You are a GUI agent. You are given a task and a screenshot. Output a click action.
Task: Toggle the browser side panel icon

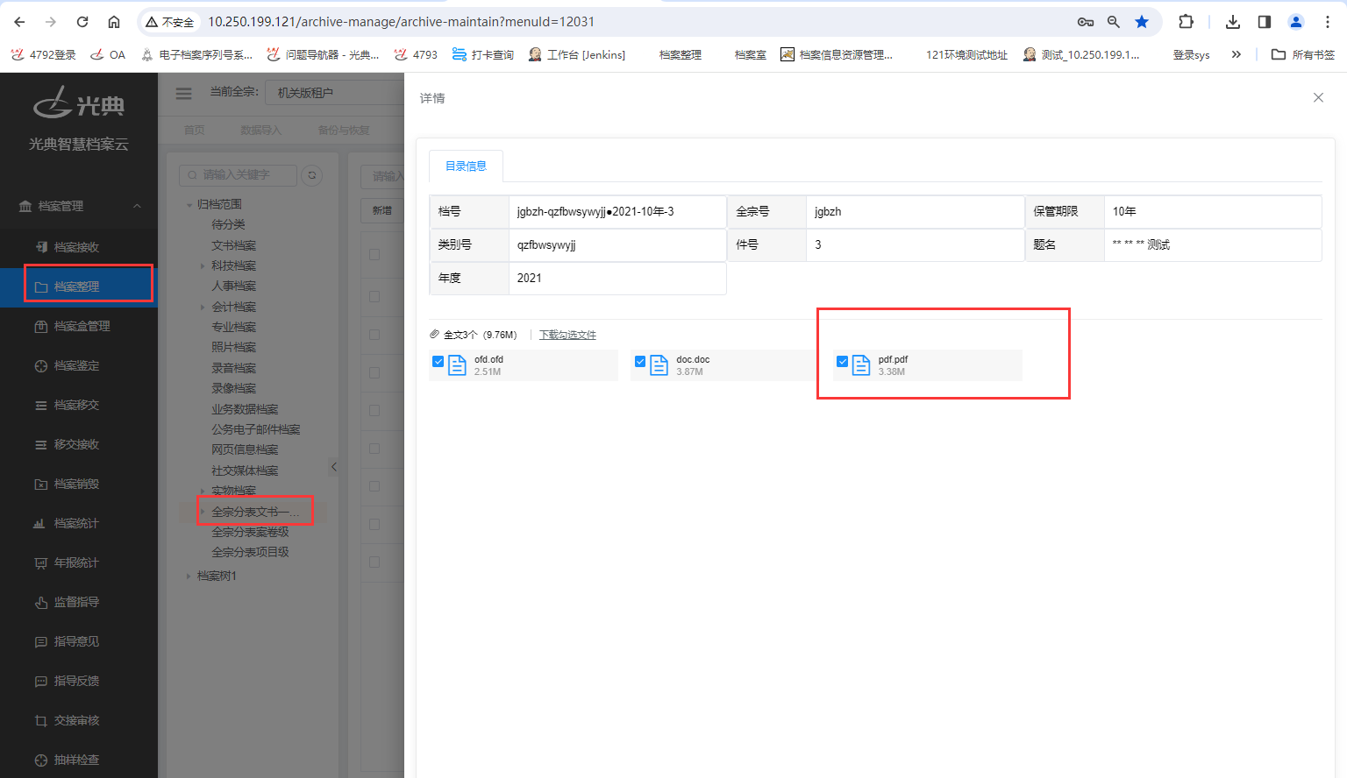tap(1265, 22)
